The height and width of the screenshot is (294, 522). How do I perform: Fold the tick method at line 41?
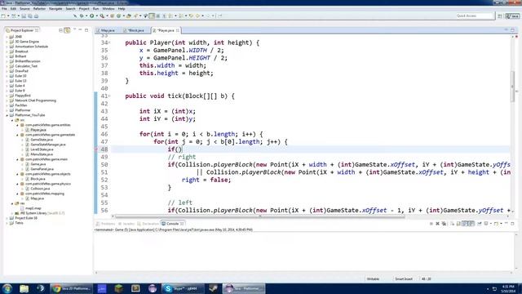click(110, 96)
